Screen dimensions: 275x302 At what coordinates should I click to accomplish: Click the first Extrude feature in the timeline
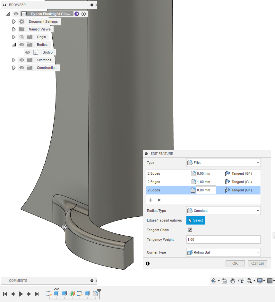click(x=56, y=293)
